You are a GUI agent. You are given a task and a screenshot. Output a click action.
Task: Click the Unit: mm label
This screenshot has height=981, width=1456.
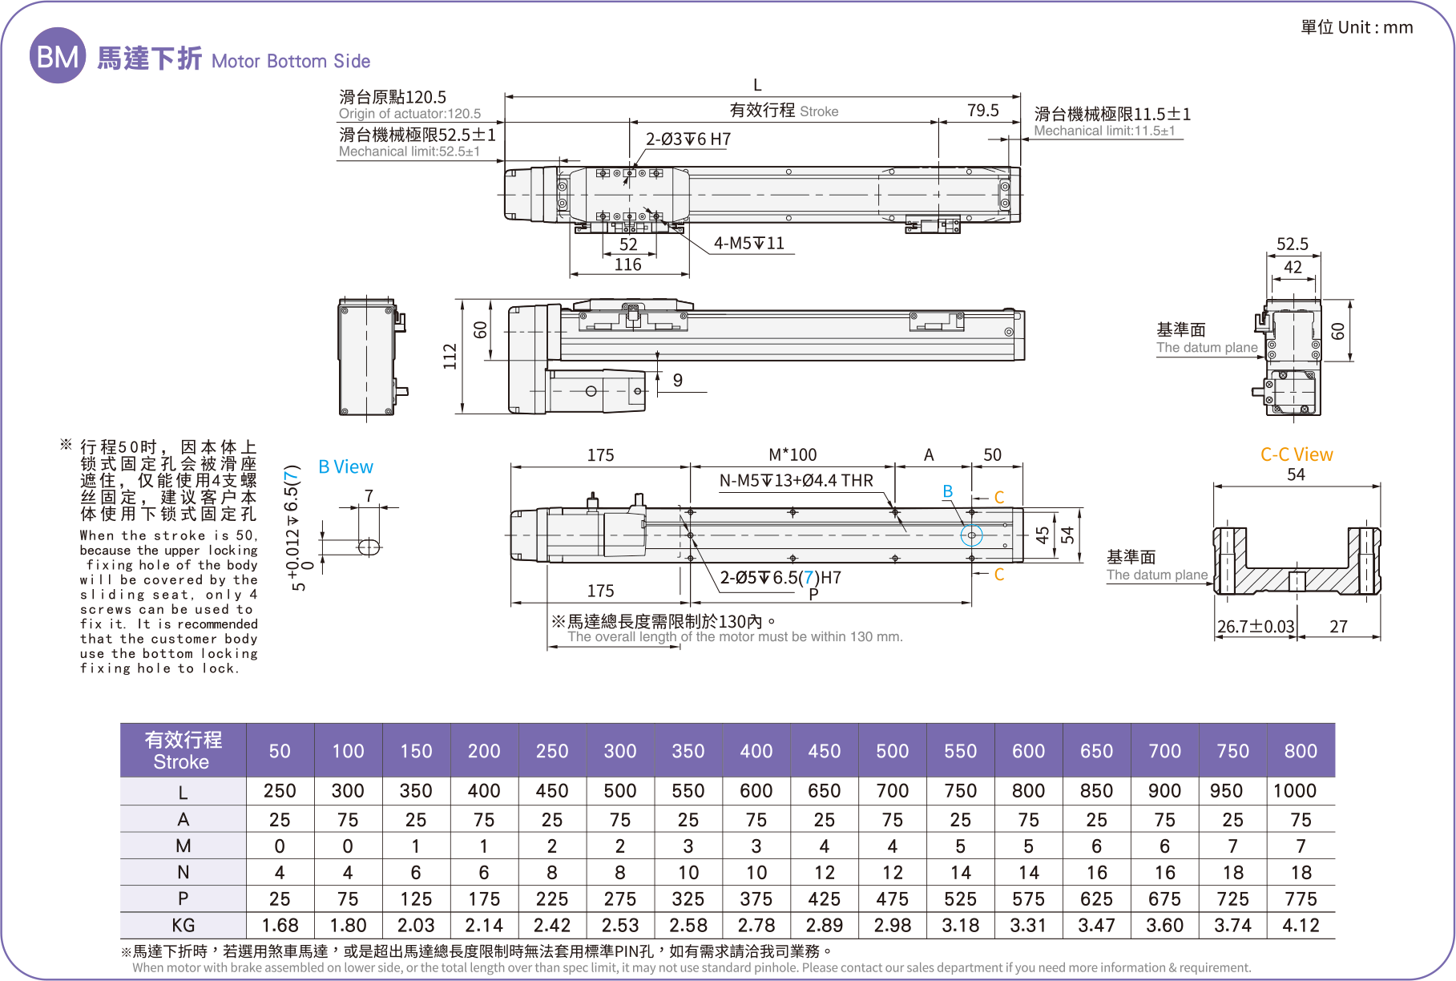[1357, 27]
